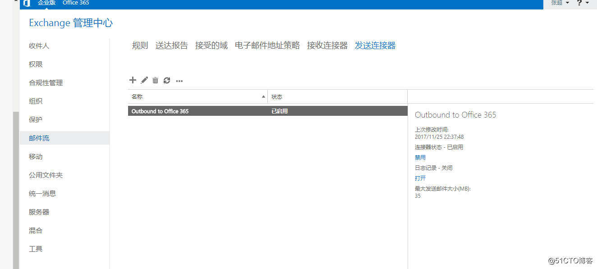Click the Exchange 管理中心 title
The width and height of the screenshot is (597, 269).
pyautogui.click(x=71, y=23)
